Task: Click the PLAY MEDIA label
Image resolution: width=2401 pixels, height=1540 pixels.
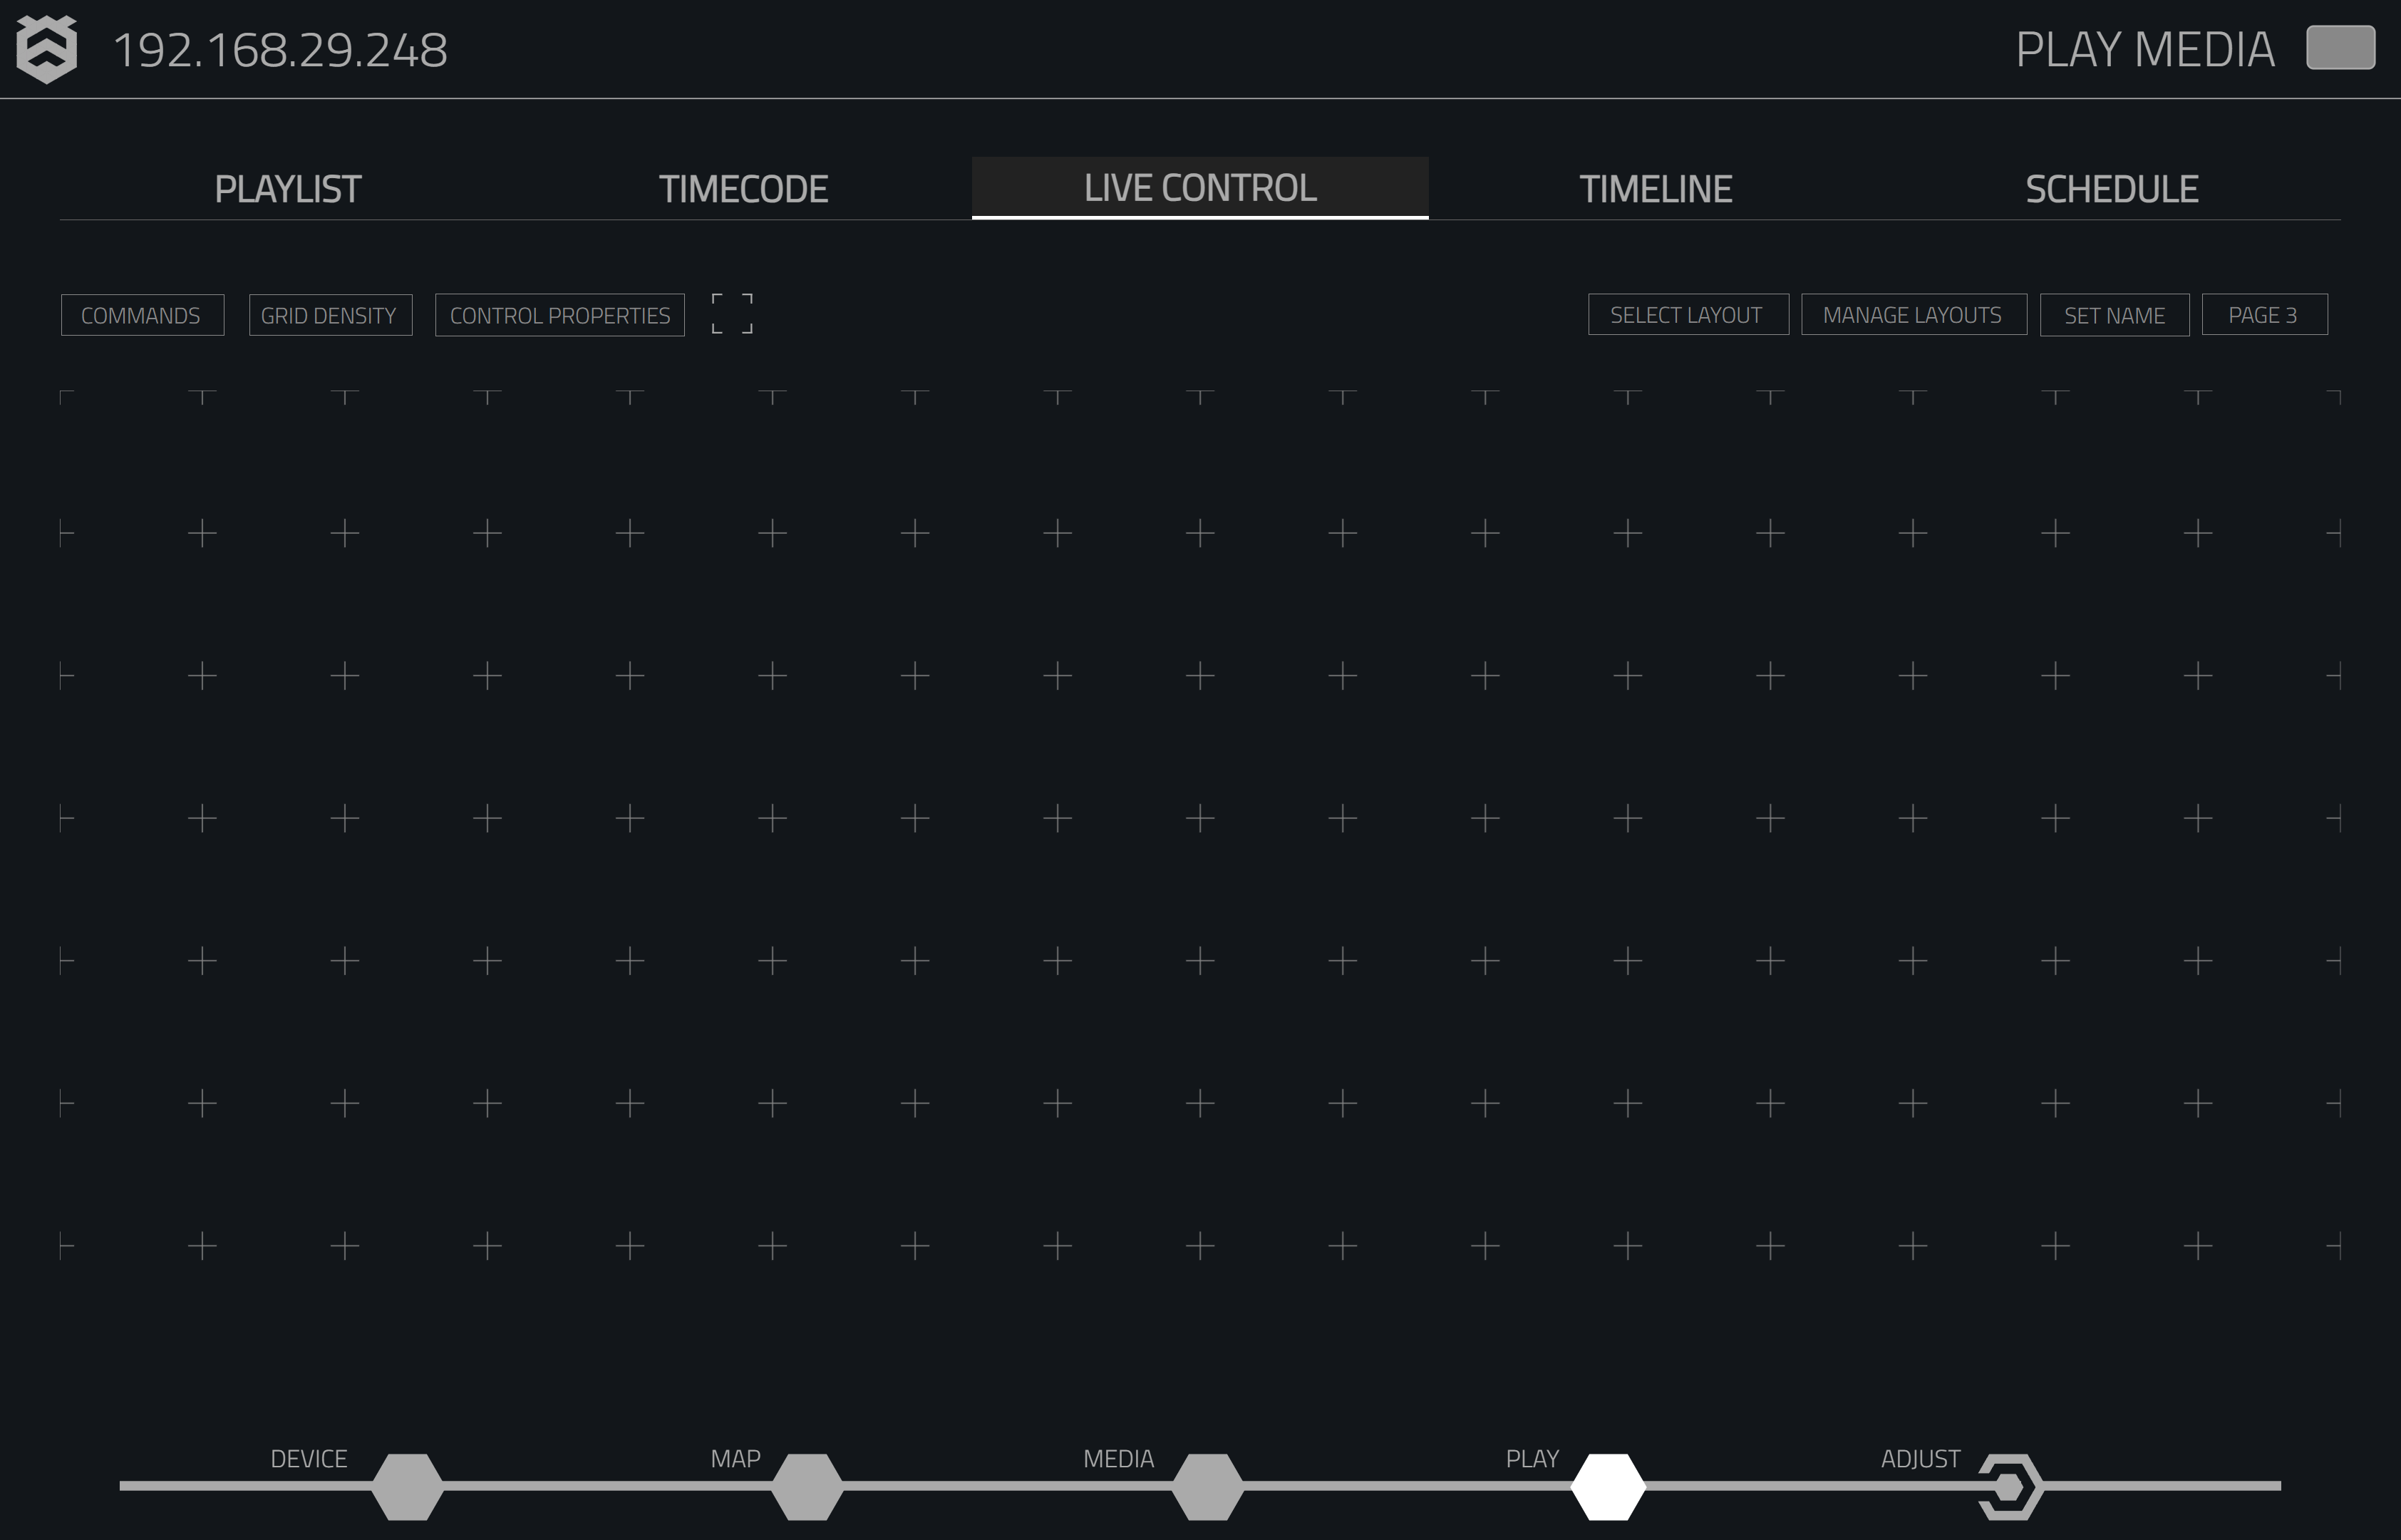Action: (x=2145, y=50)
